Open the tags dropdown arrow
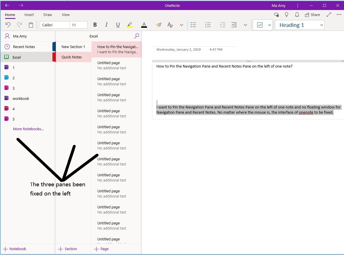344x255 pixels. pos(270,25)
